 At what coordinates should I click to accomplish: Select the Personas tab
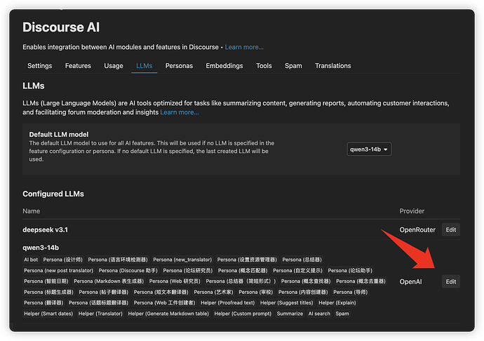(179, 66)
